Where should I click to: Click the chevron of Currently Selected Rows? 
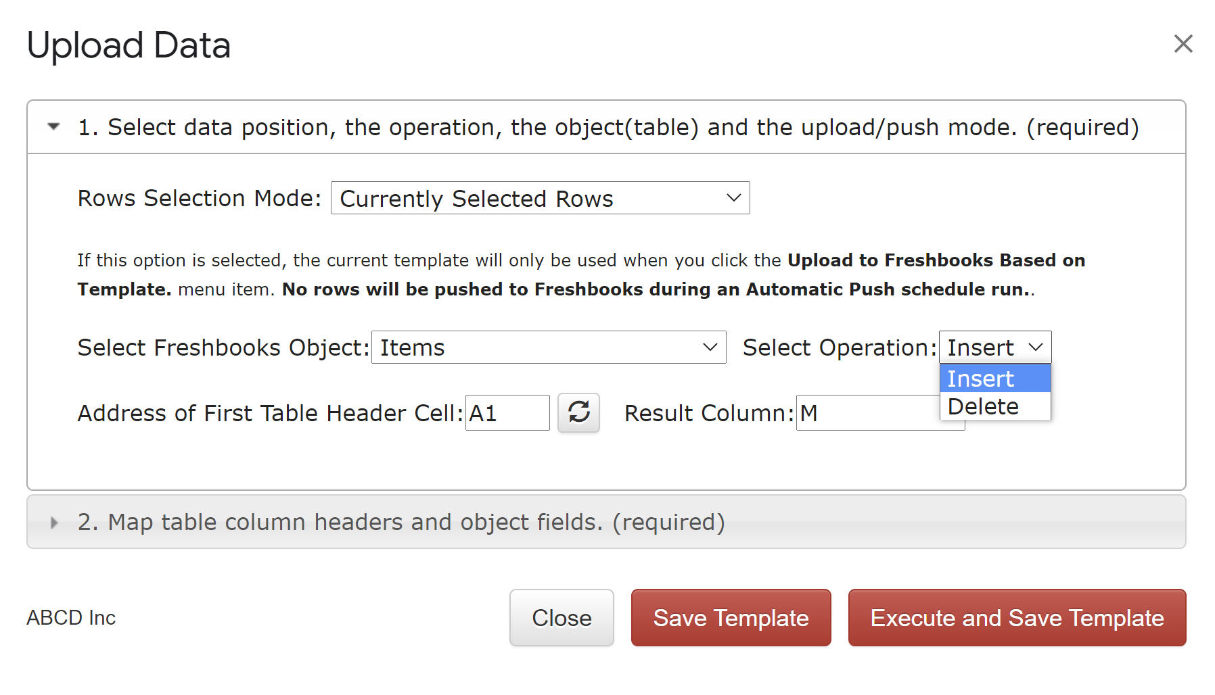click(x=733, y=198)
